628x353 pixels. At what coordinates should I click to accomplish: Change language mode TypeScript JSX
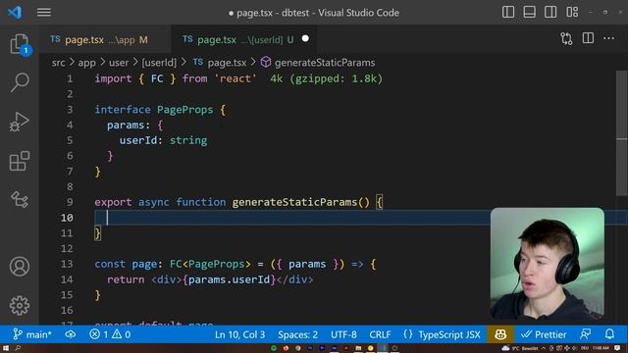click(x=442, y=334)
